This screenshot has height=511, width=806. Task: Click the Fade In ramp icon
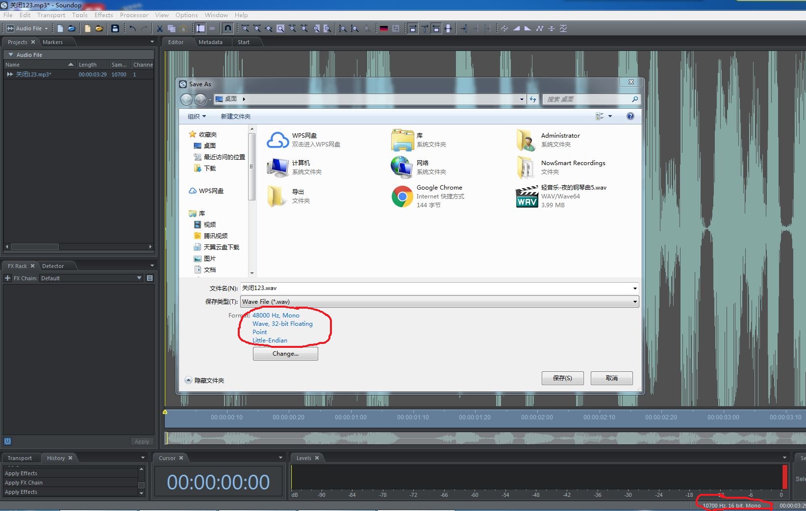[516, 28]
